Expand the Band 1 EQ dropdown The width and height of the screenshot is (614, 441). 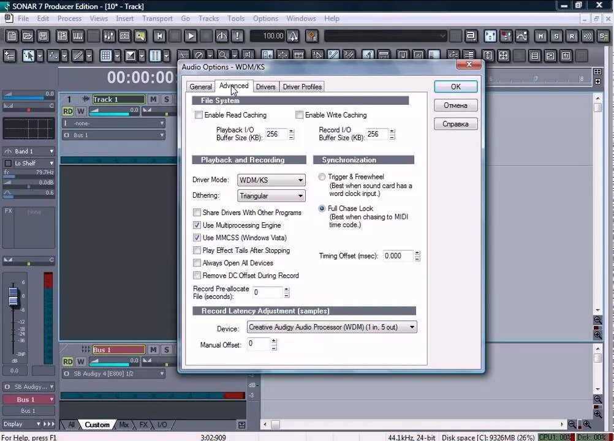point(29,151)
